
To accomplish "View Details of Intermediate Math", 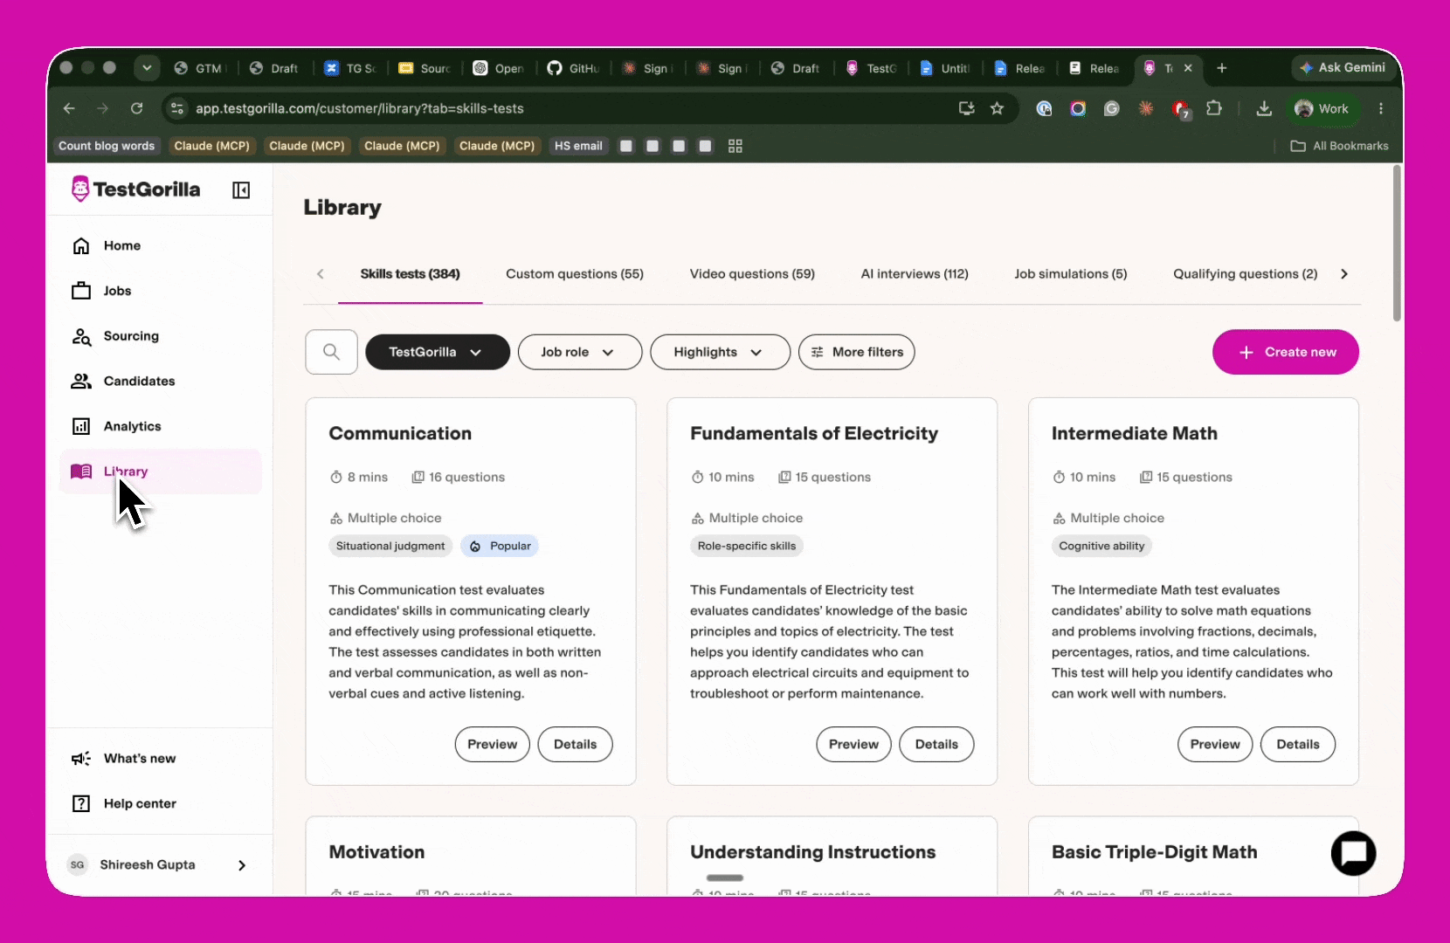I will 1298,744.
